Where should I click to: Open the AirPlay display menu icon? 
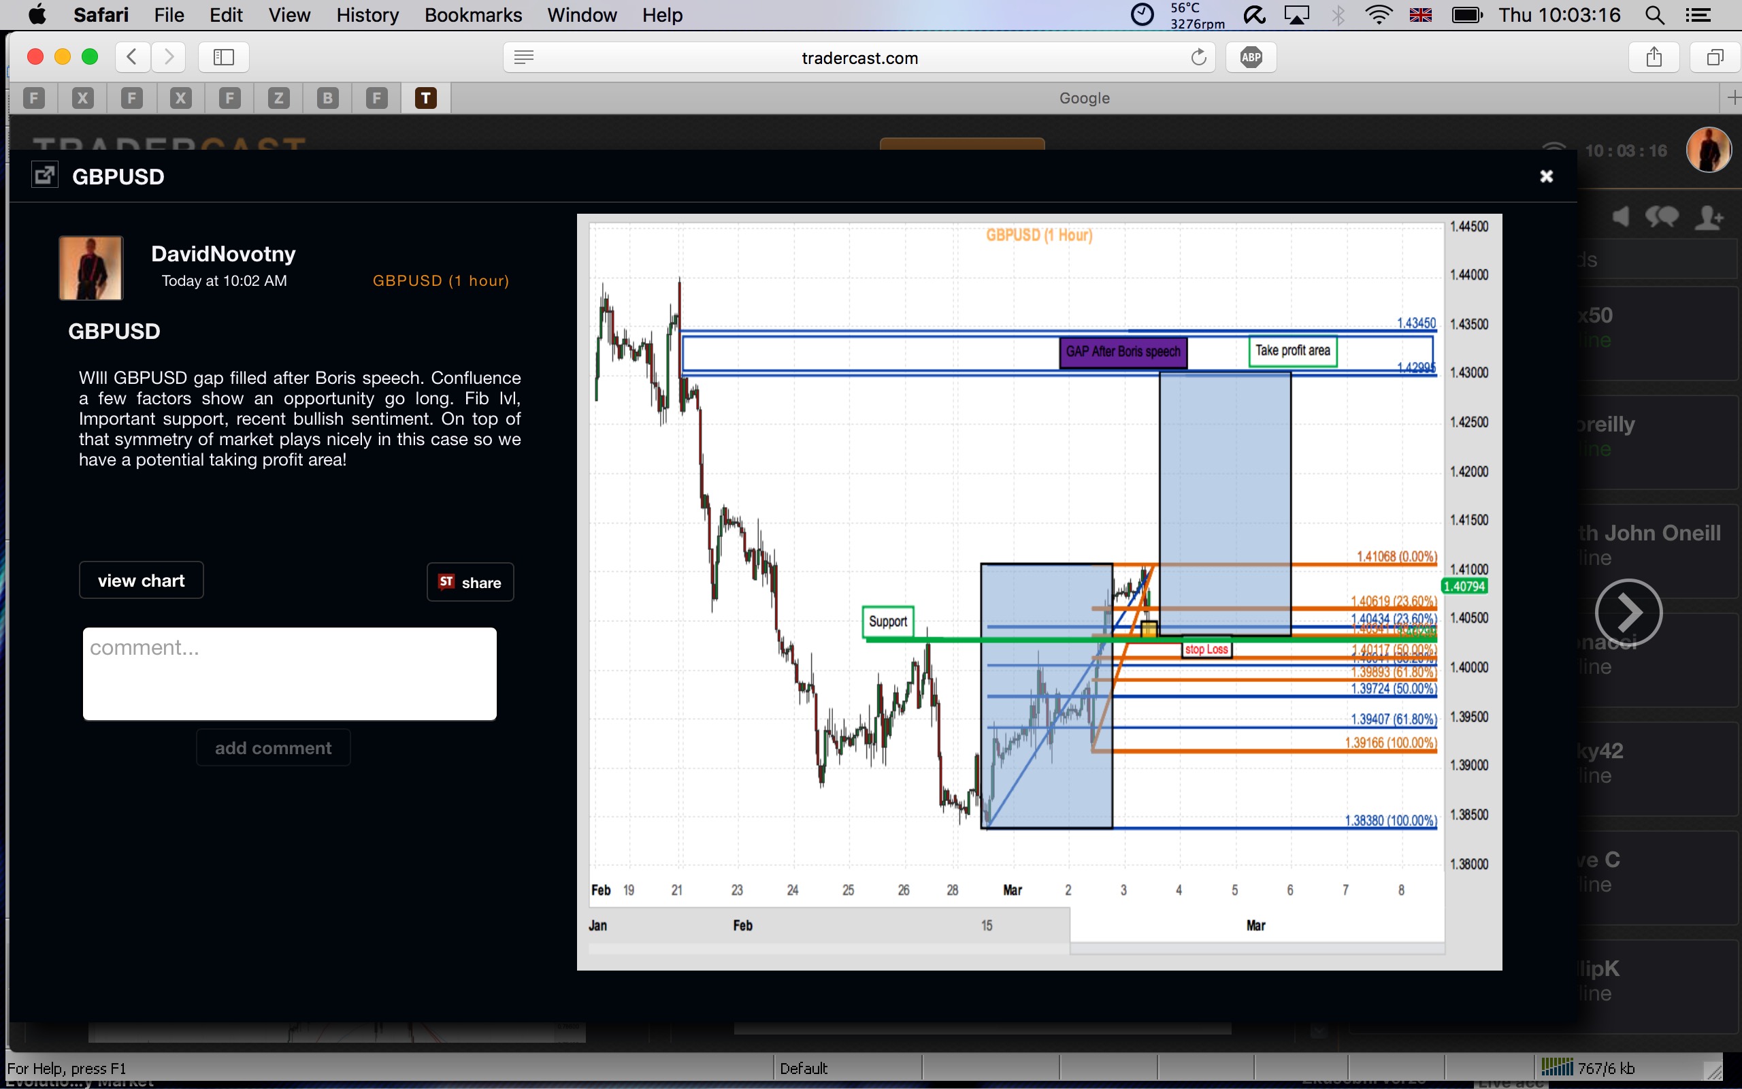1297,14
